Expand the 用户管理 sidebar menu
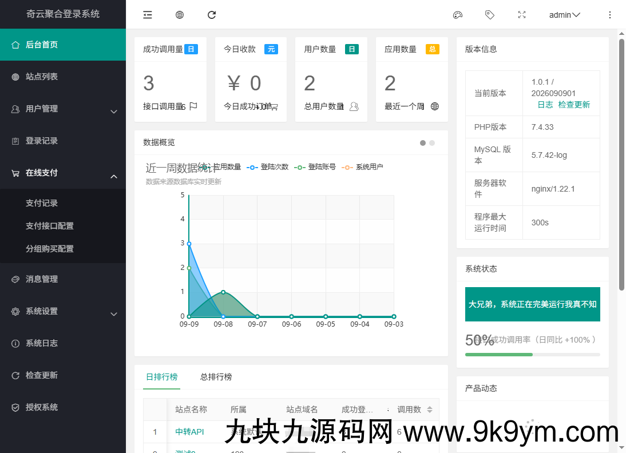Viewport: 626px width, 453px height. 63,109
